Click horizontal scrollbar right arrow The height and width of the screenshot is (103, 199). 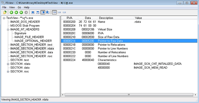pos(195,95)
